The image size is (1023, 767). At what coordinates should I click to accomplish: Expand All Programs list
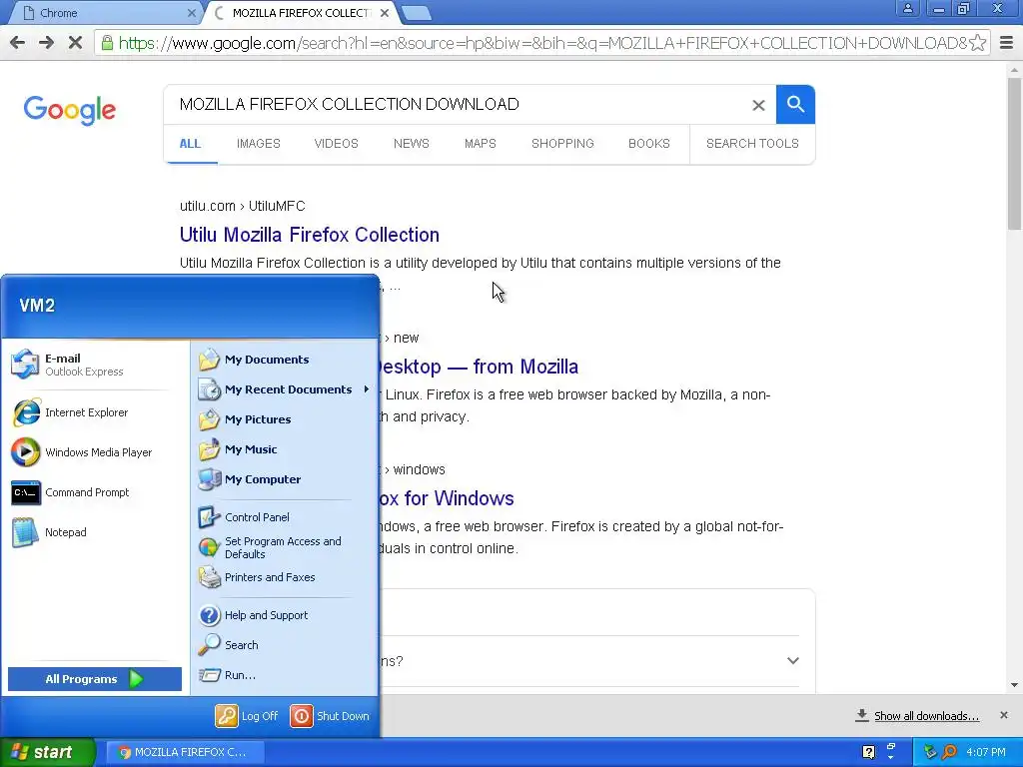click(95, 679)
